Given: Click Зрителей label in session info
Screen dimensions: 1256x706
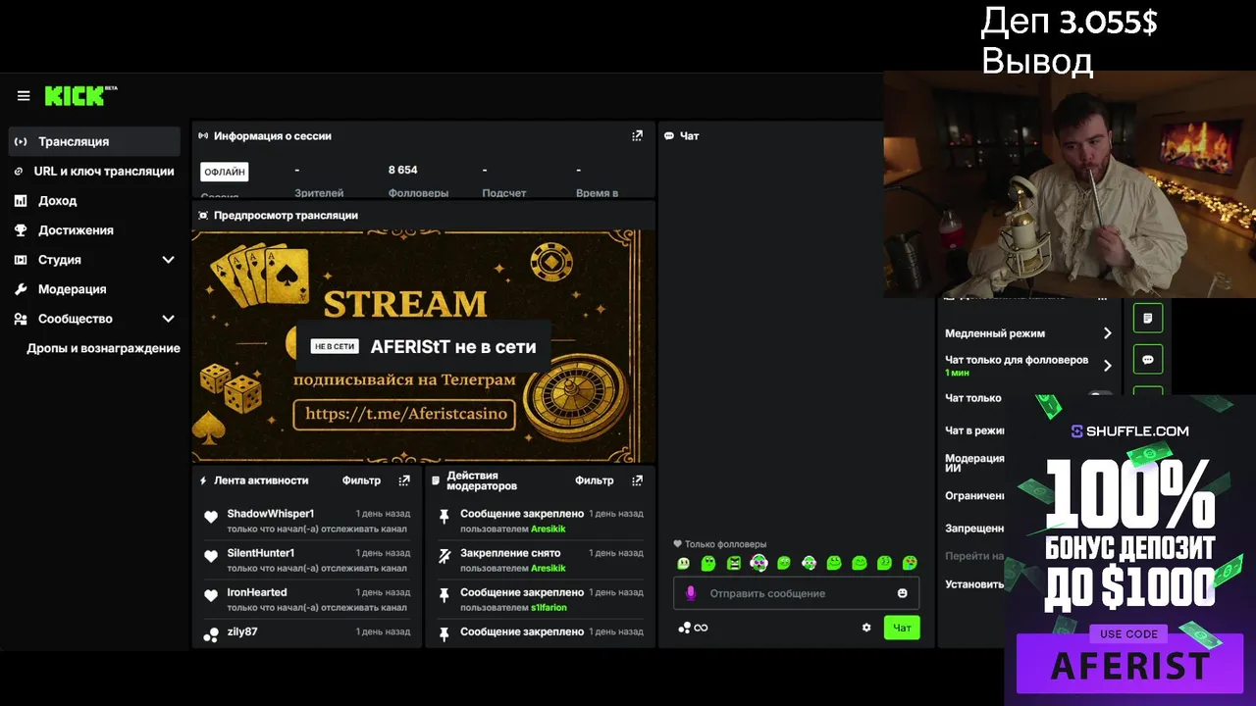Looking at the screenshot, I should pos(319,193).
